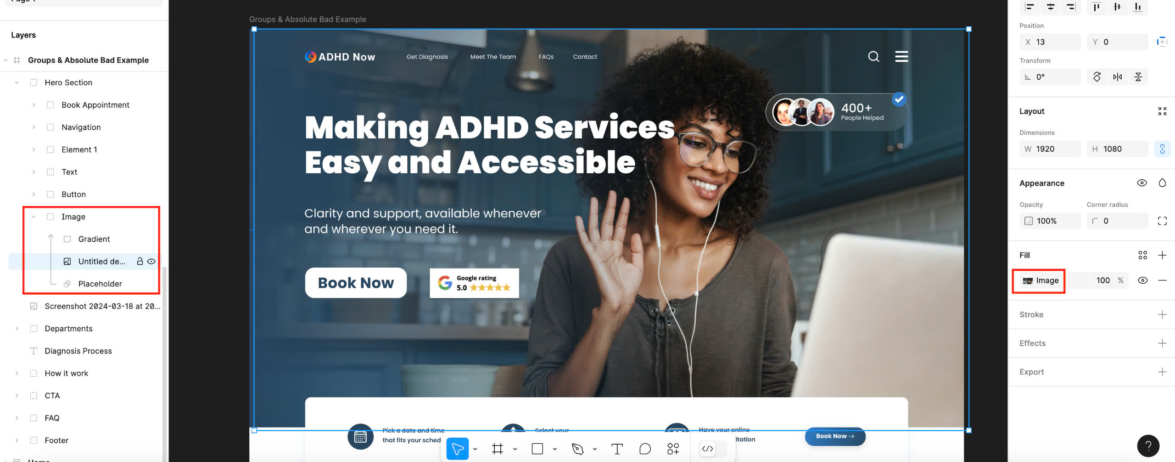Screen dimensions: 1175x462
Task: Add an Effect with plus icon
Action: tap(1162, 343)
